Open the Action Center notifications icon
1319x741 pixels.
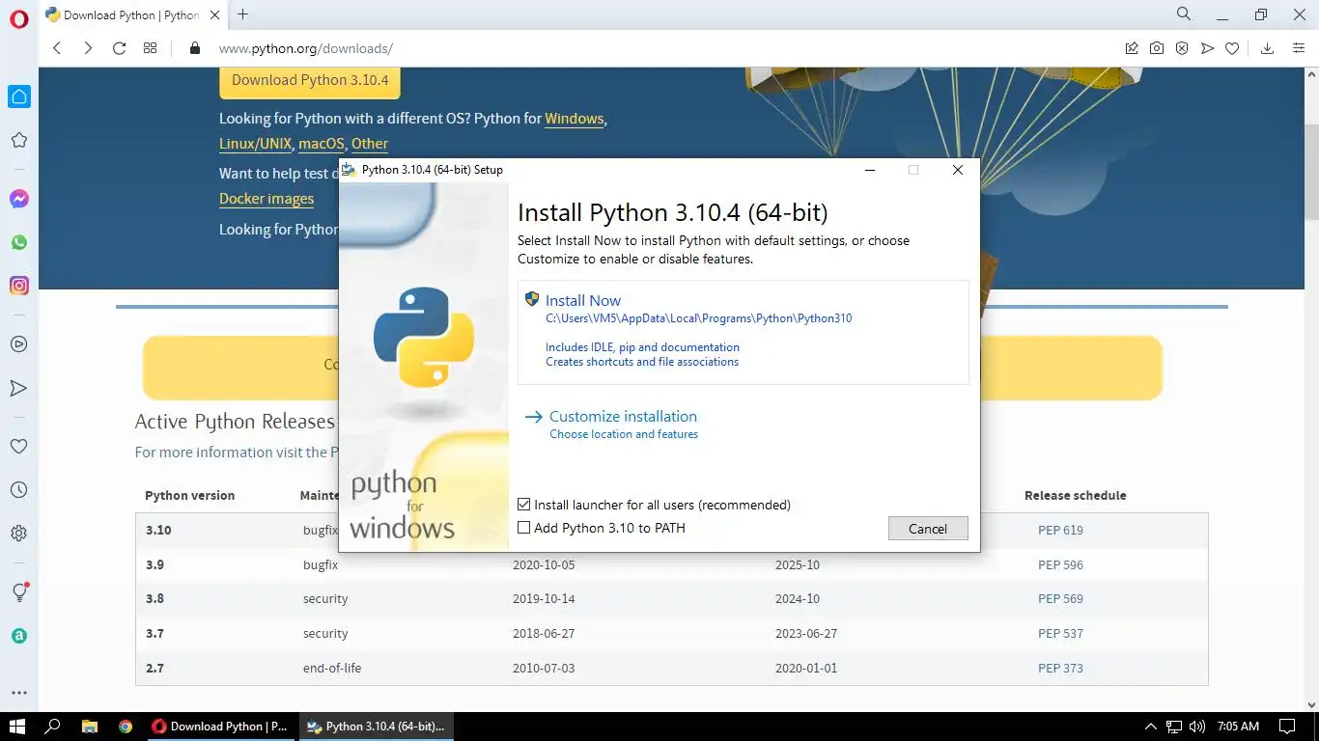coord(1287,727)
